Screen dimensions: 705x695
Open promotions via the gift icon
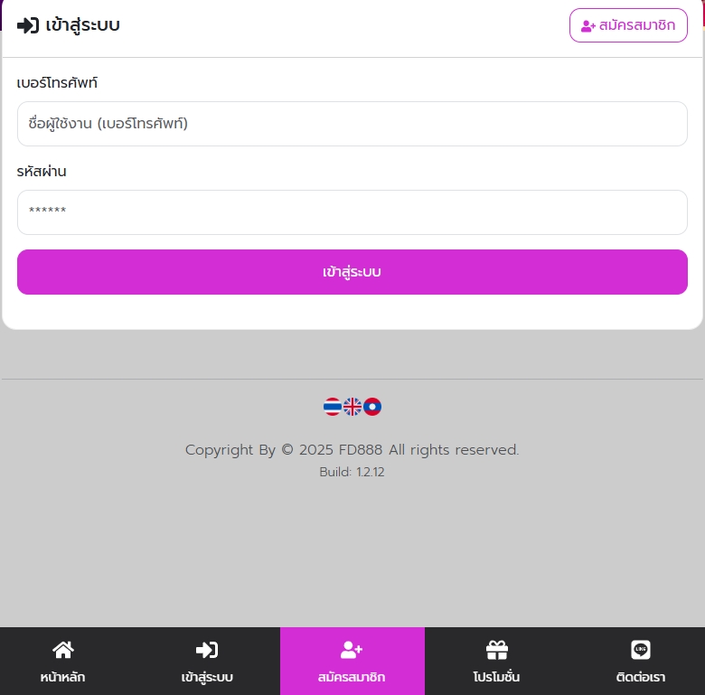pos(497,650)
